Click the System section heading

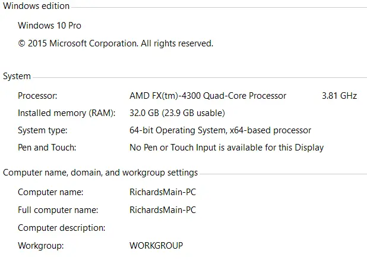click(17, 76)
